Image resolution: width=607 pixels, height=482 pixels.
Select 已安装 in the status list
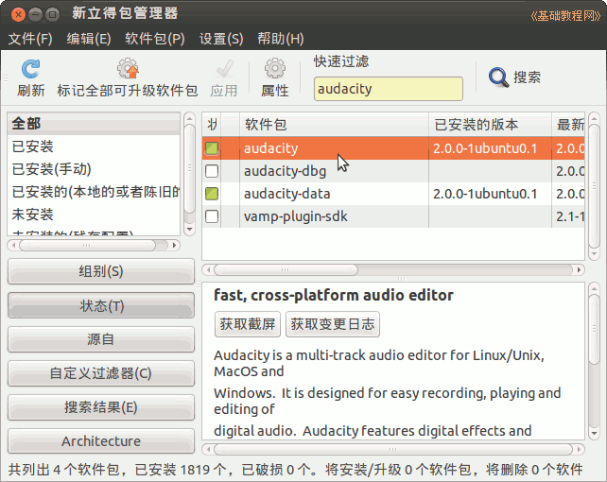94,146
